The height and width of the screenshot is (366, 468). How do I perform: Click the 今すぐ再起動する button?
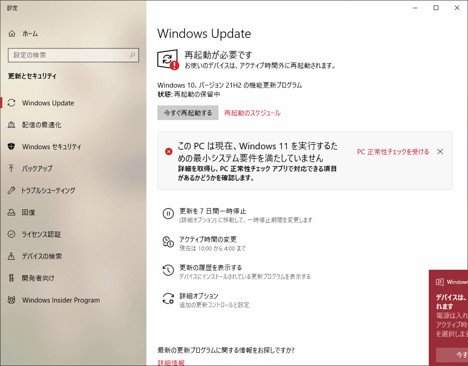188,113
